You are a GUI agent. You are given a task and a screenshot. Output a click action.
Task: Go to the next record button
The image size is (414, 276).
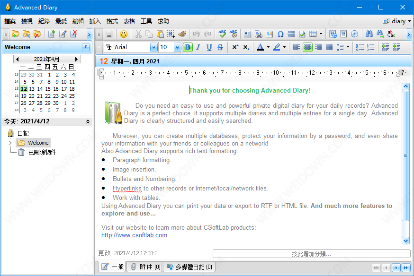(396, 268)
